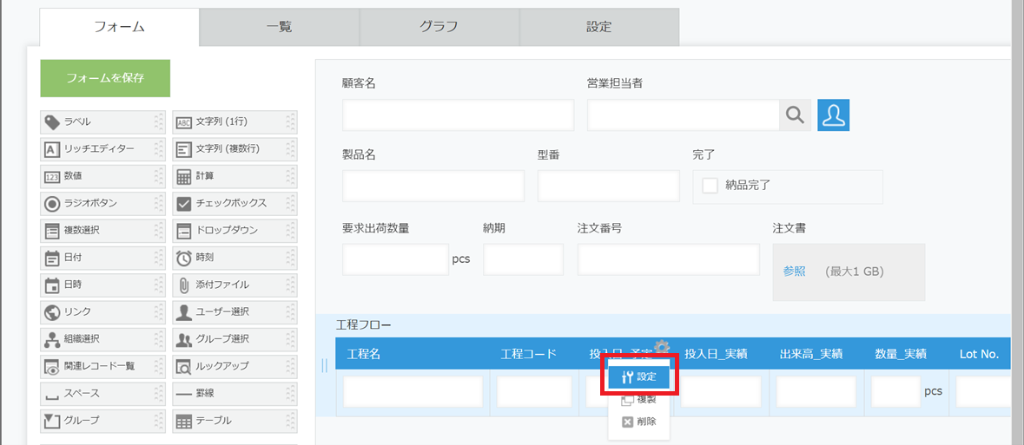This screenshot has width=1024, height=445.
Task: Pick the グループ選択 people icon
Action: pyautogui.click(x=184, y=339)
